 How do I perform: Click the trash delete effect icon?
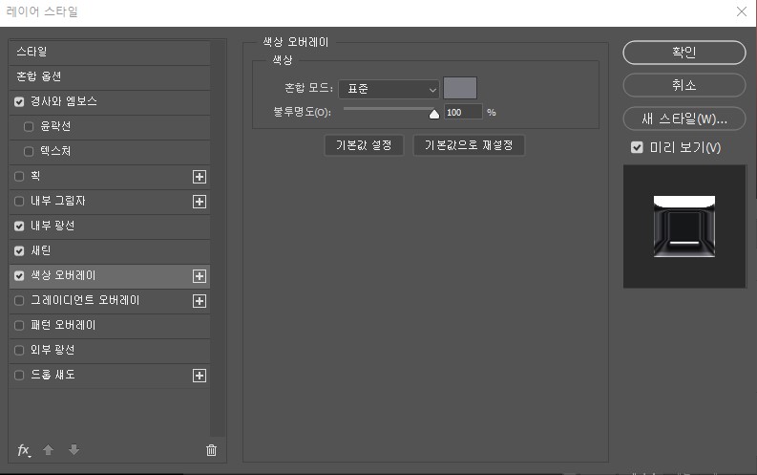pos(212,450)
